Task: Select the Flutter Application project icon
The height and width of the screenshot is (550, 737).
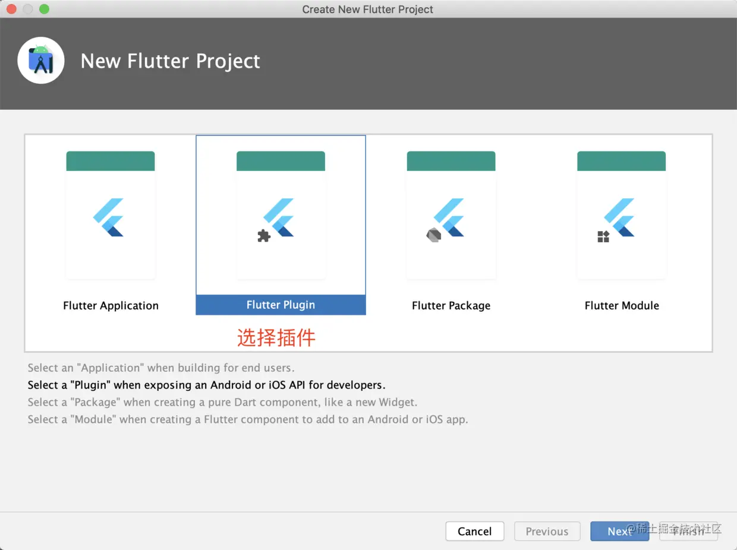Action: (x=111, y=215)
